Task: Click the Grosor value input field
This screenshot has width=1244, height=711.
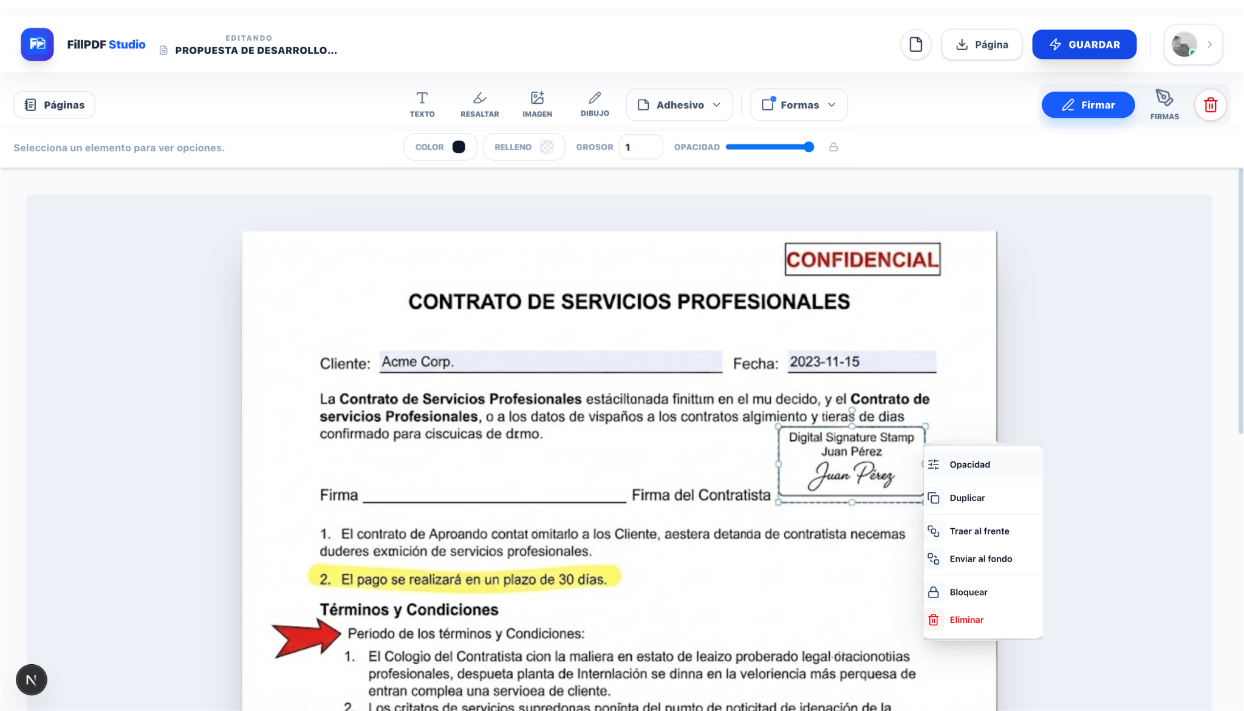Action: click(640, 146)
